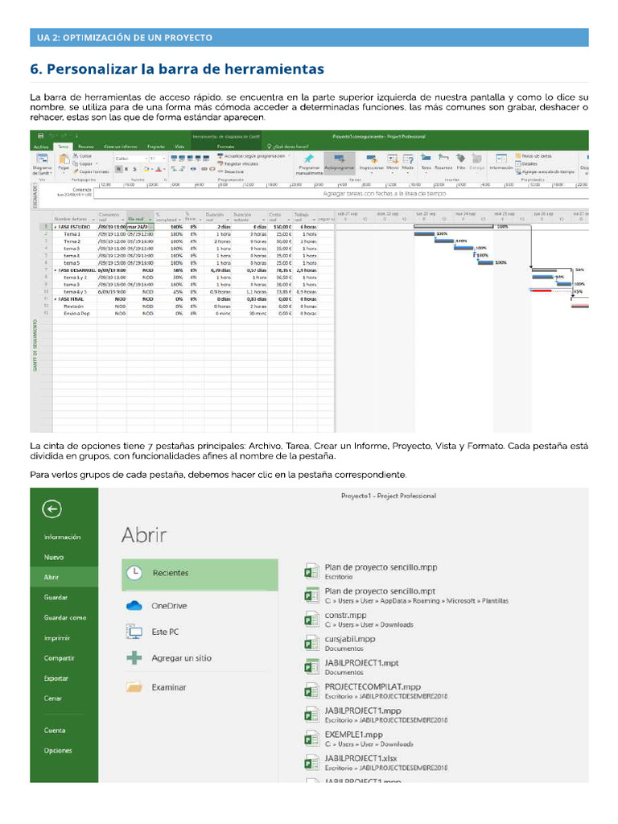Mark task as 100% complete
This screenshot has height=824, width=618.
tap(206, 158)
